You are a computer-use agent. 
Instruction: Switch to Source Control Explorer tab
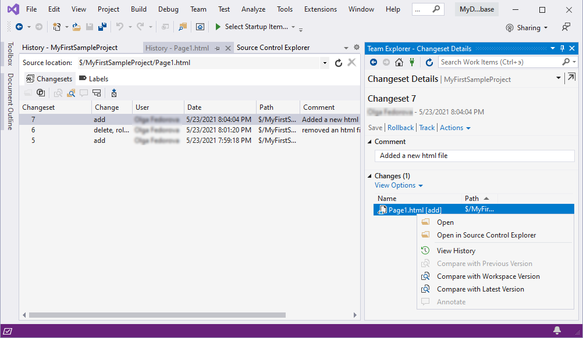pos(273,48)
